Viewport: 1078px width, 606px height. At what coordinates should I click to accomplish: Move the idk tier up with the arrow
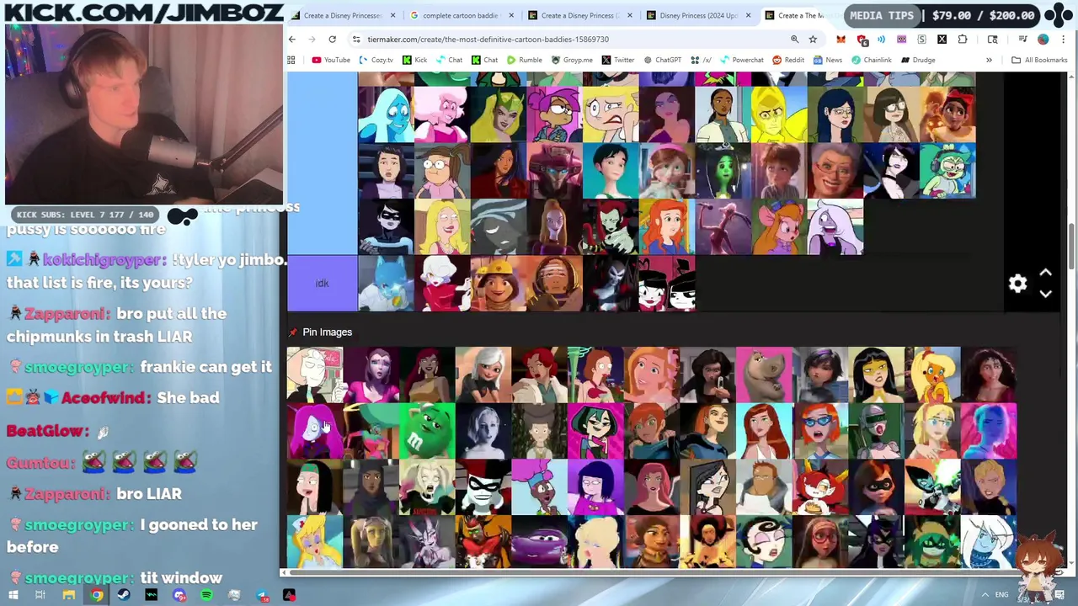coord(1045,273)
